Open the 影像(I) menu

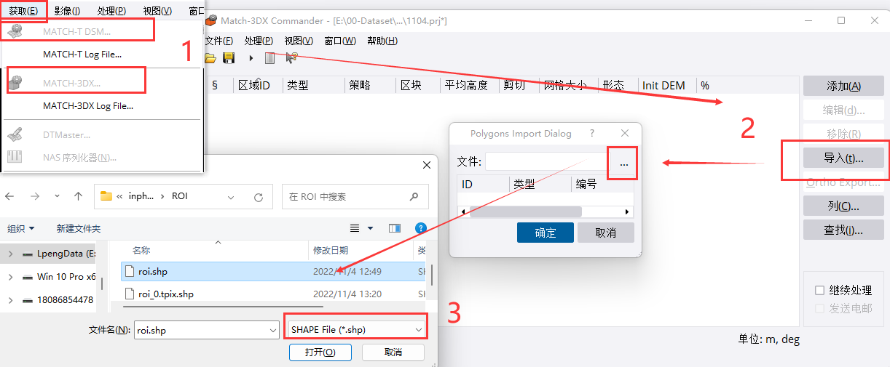coord(67,10)
